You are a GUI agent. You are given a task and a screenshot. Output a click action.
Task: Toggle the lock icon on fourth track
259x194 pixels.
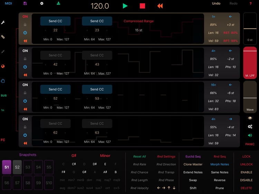pos(25,127)
